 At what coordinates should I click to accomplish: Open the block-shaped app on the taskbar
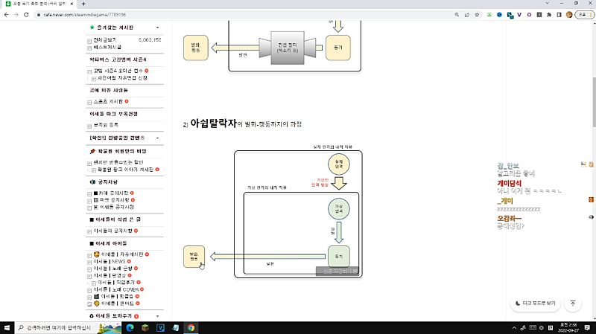145,327
